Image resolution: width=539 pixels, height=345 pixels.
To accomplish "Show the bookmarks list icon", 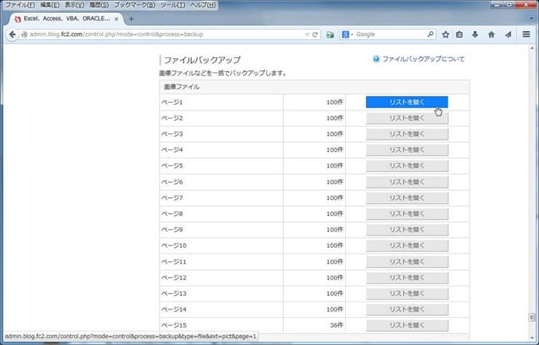I will click(459, 35).
